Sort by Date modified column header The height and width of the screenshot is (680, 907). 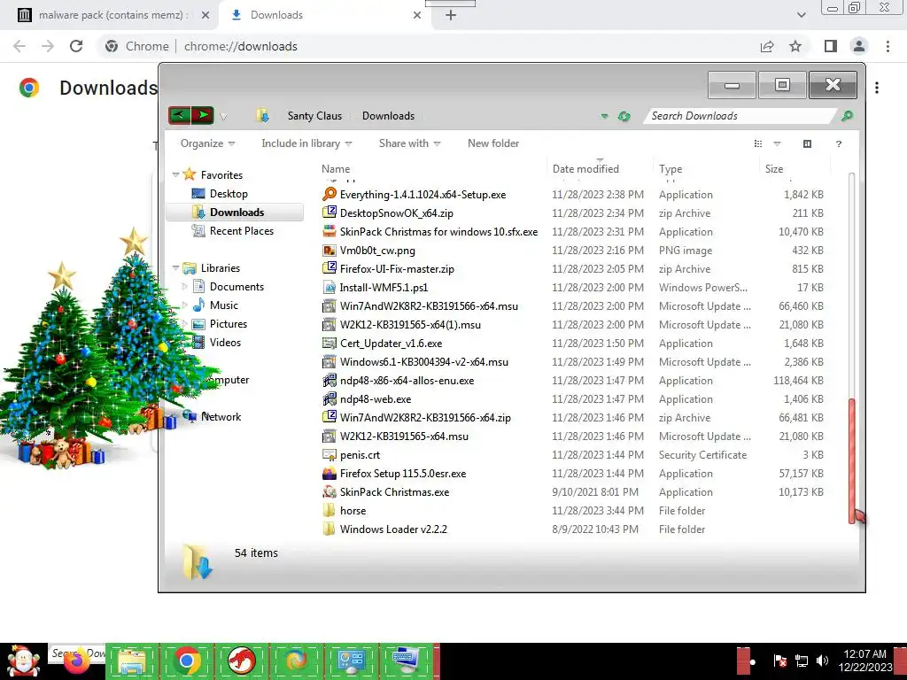click(x=585, y=169)
